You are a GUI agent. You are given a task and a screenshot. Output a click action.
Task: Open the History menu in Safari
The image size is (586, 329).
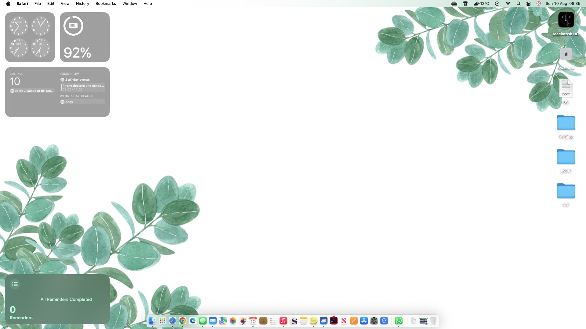82,3
